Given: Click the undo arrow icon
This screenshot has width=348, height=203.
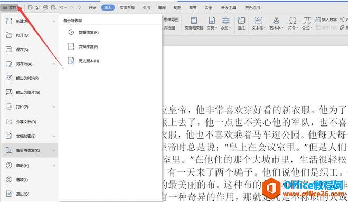Looking at the screenshot, I should [x=61, y=8].
